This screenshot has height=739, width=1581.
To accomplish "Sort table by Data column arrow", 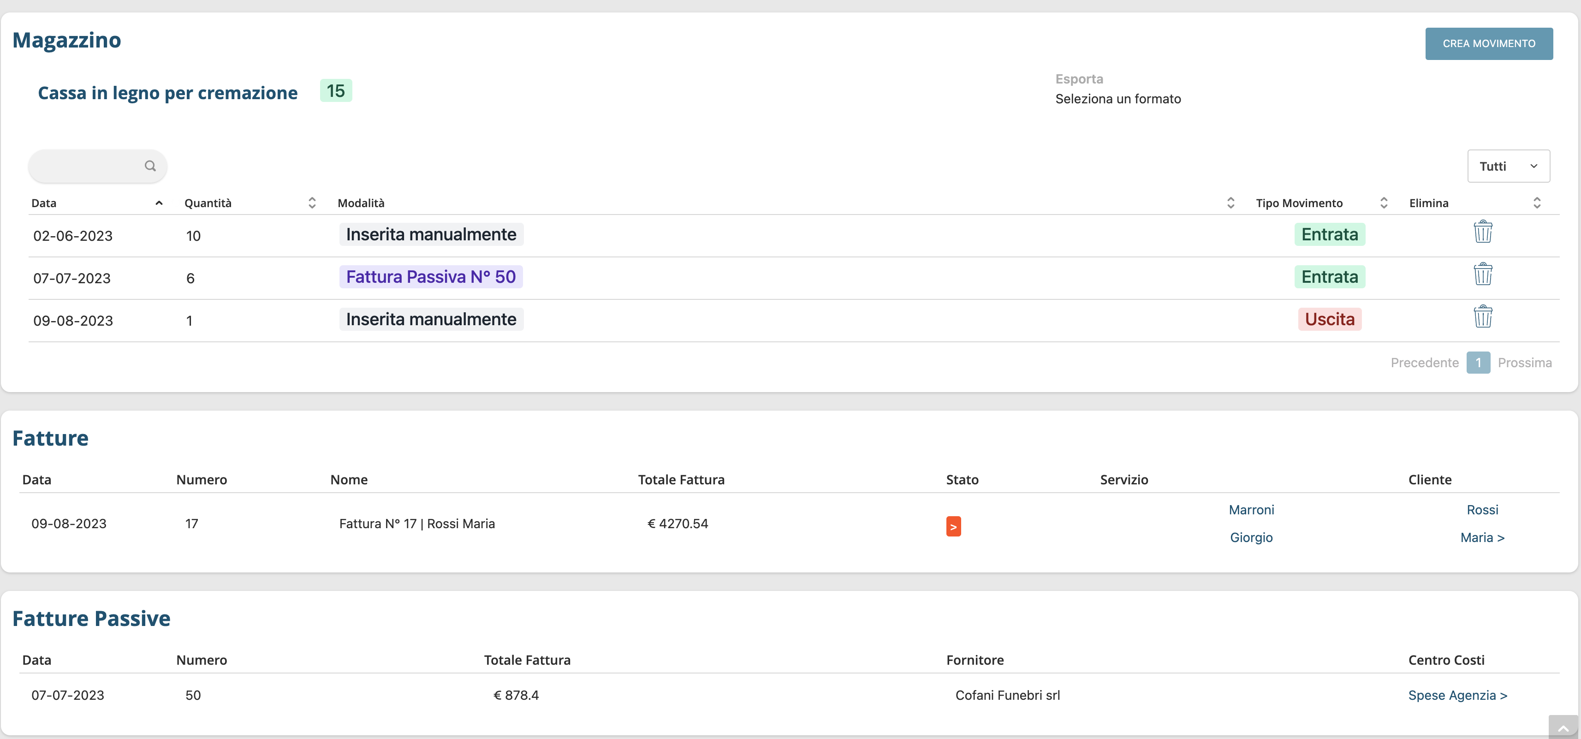I will point(159,203).
